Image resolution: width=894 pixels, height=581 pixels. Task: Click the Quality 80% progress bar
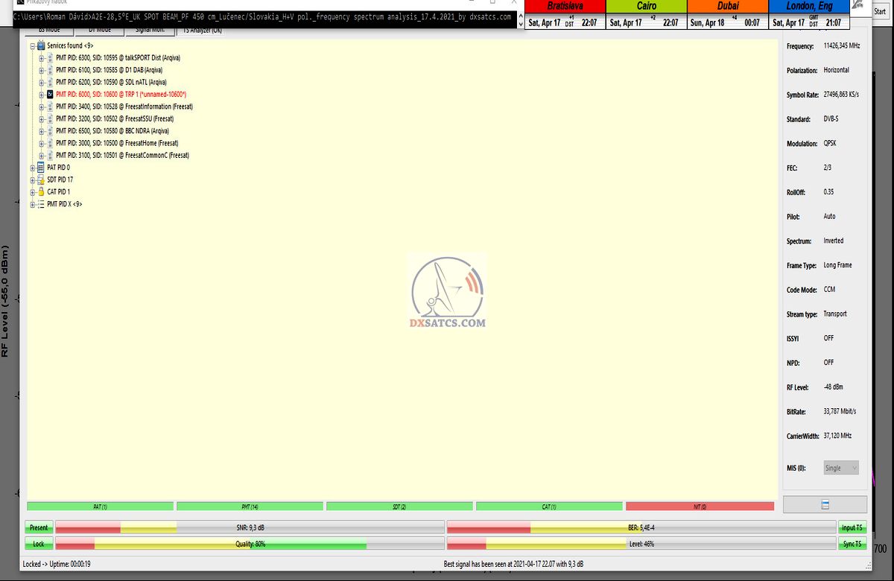click(250, 544)
